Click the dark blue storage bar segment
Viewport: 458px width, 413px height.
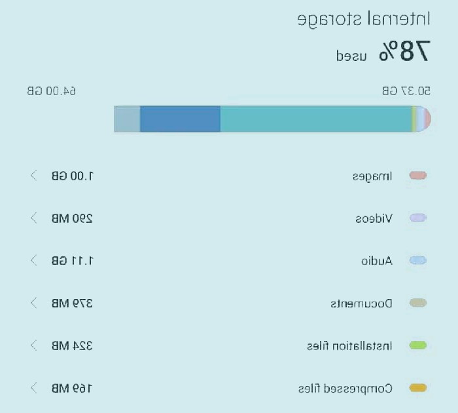[180, 119]
